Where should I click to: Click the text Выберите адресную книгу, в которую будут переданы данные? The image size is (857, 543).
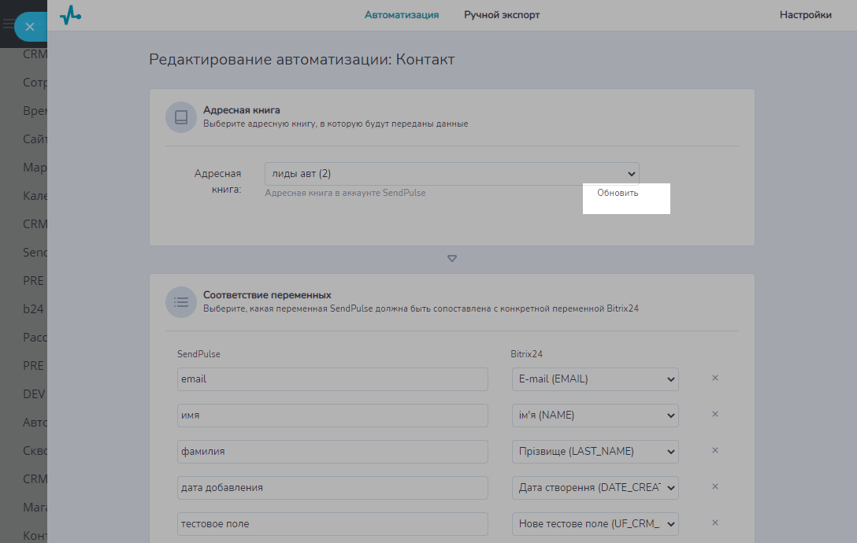[336, 124]
